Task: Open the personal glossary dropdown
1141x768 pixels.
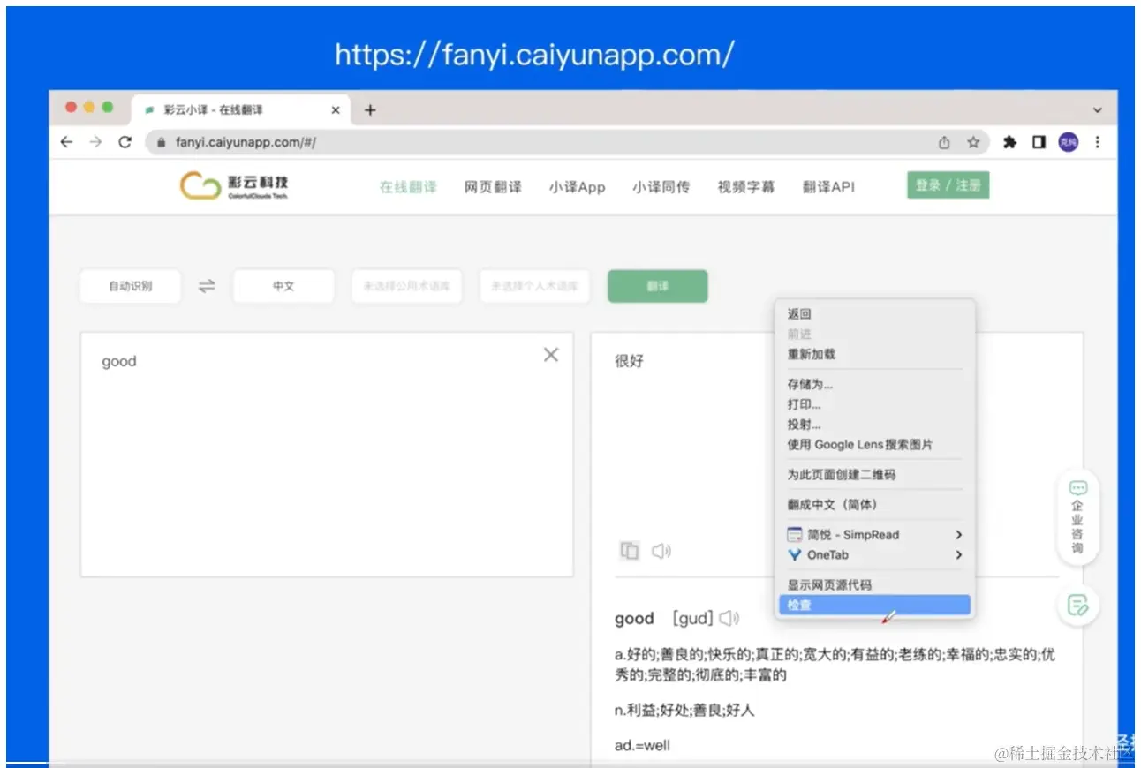Action: (534, 286)
